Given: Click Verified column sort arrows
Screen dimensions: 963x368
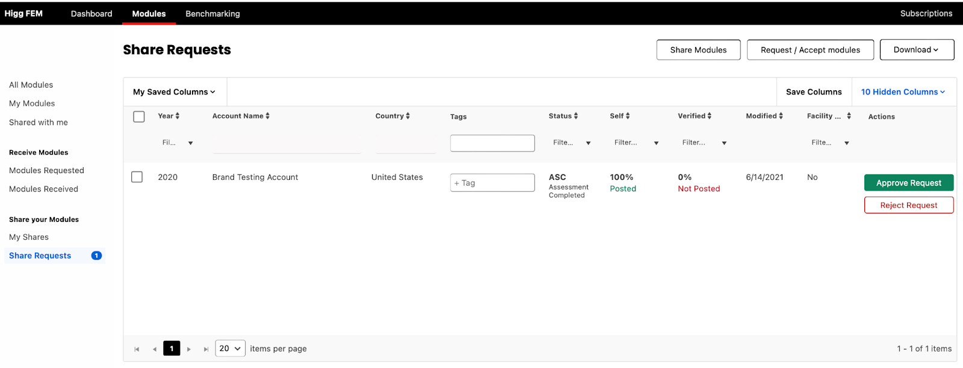Looking at the screenshot, I should click(x=710, y=116).
